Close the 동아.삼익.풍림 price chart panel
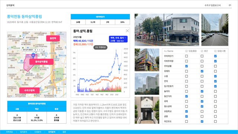This screenshot has width=238, height=134. (127, 31)
